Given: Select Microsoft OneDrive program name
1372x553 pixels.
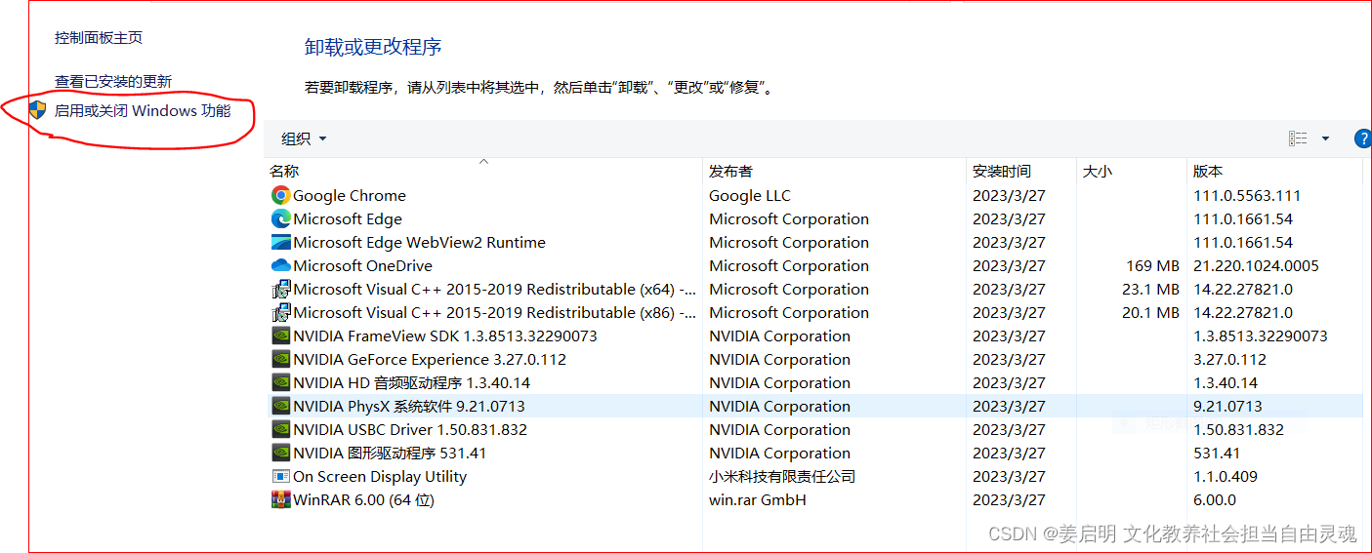Looking at the screenshot, I should point(362,265).
